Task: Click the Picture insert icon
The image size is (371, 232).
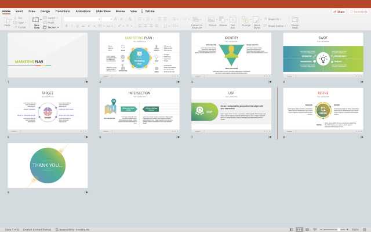Action: coord(212,20)
